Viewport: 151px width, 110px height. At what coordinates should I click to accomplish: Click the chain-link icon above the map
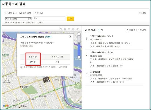77,29
